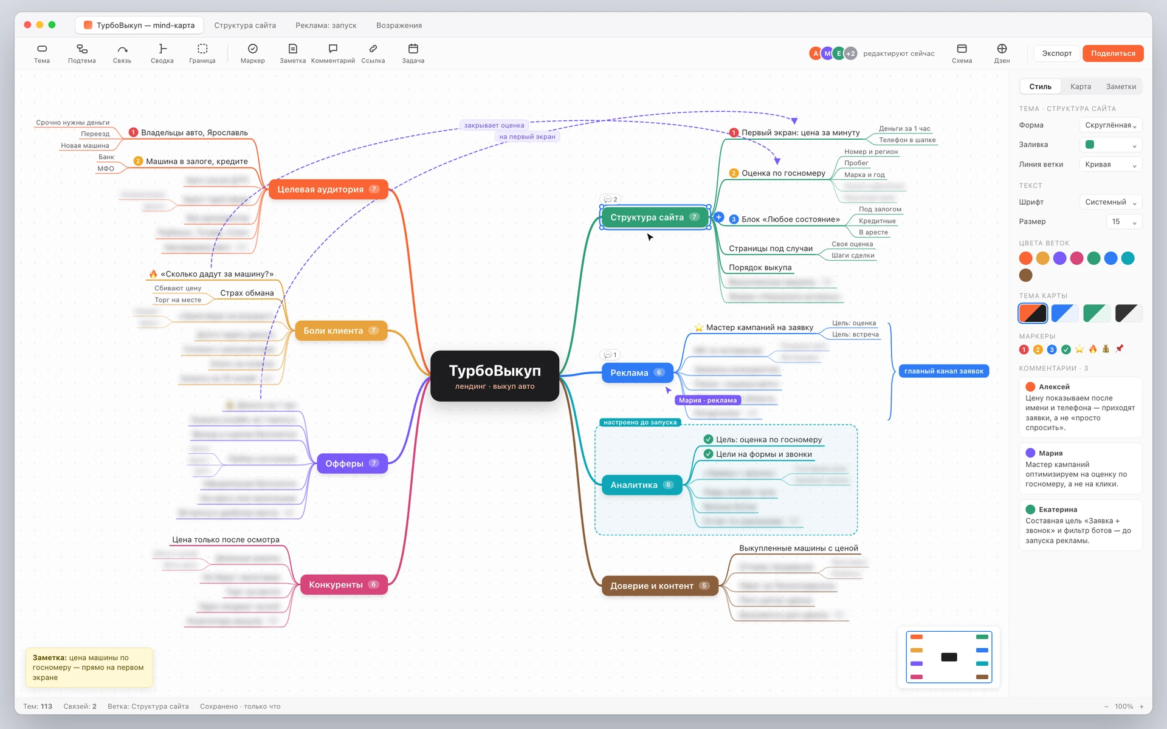The image size is (1167, 729).
Task: Insert a Комментарий from toolbar
Action: tap(333, 53)
